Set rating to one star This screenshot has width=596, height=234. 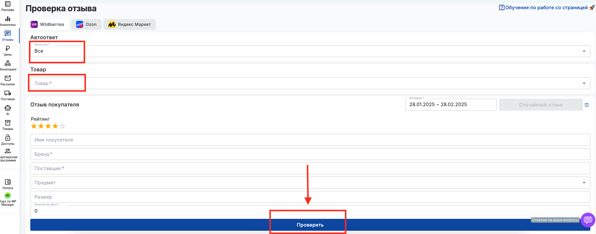34,126
